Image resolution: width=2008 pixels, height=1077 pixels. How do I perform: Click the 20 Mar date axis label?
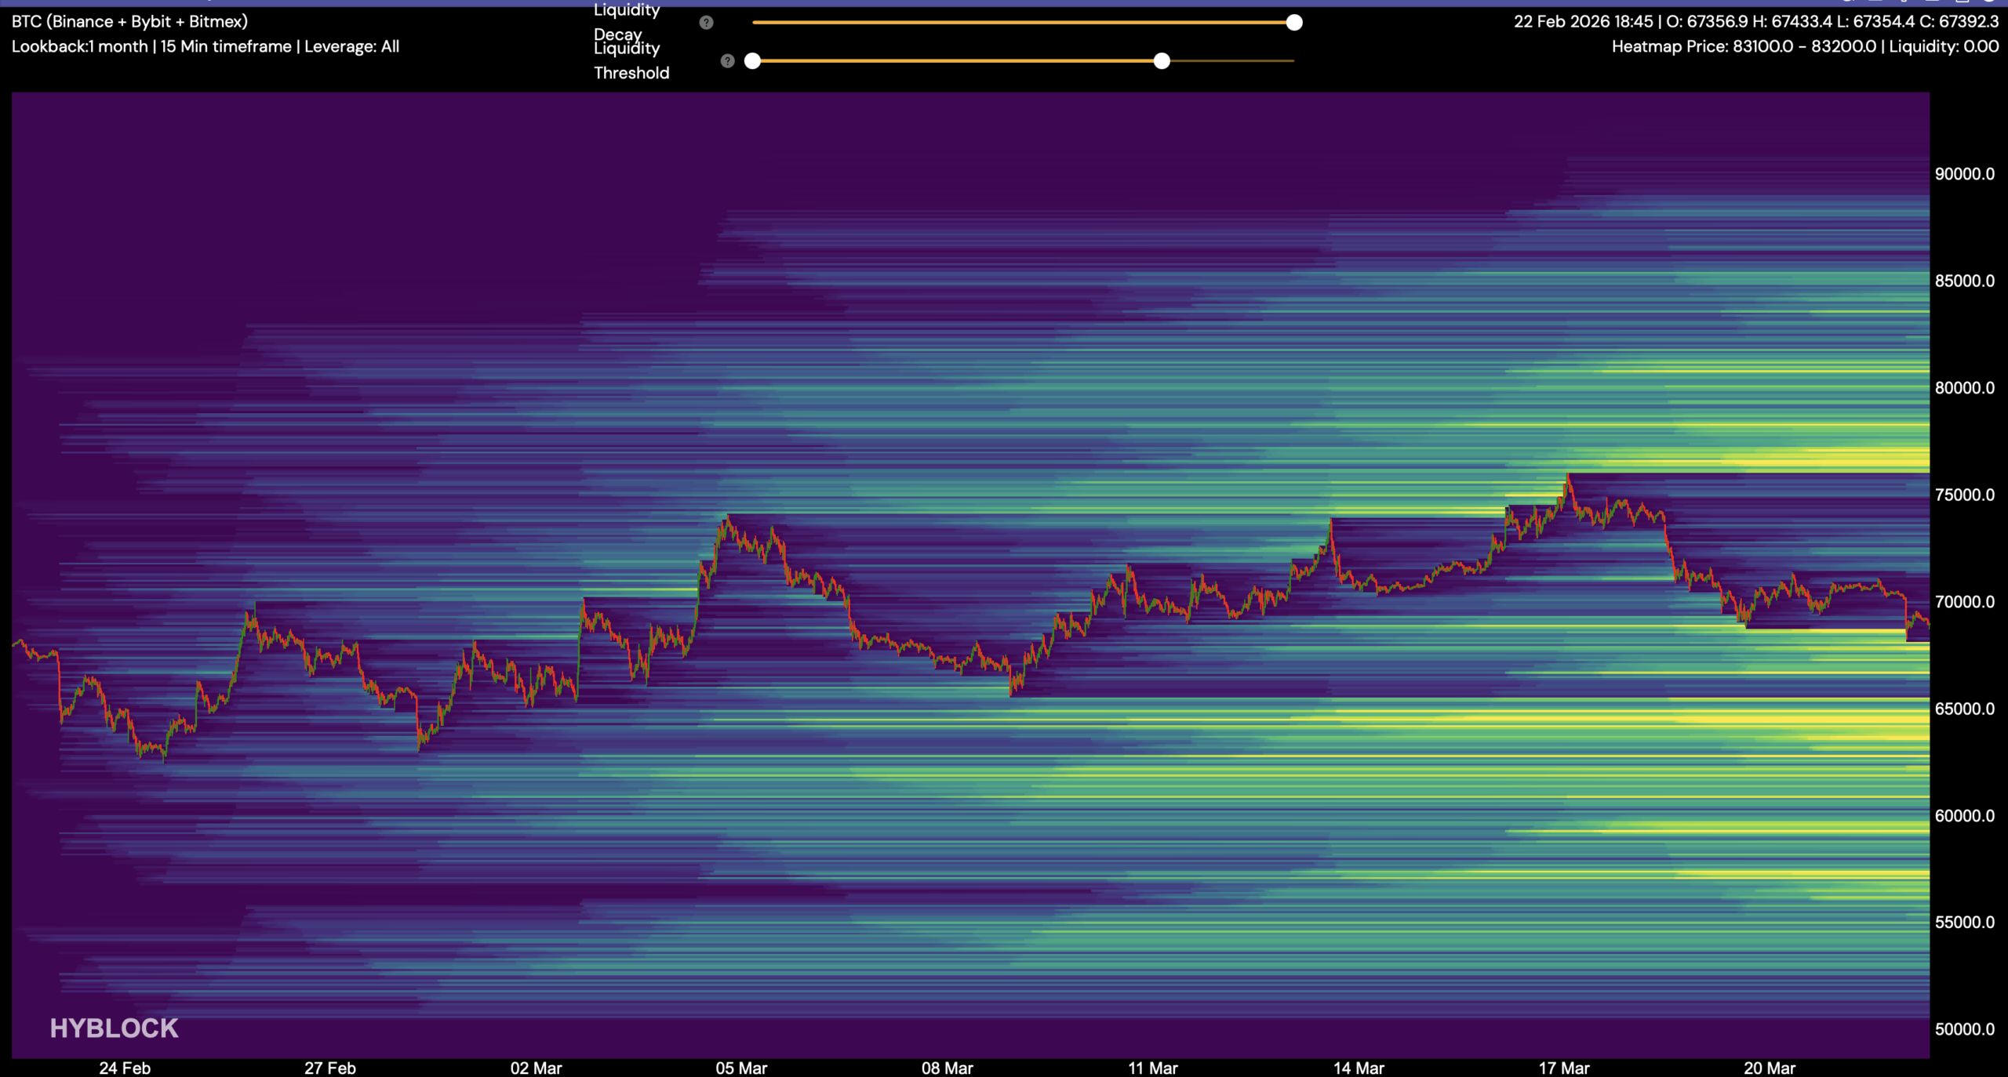click(1769, 1068)
